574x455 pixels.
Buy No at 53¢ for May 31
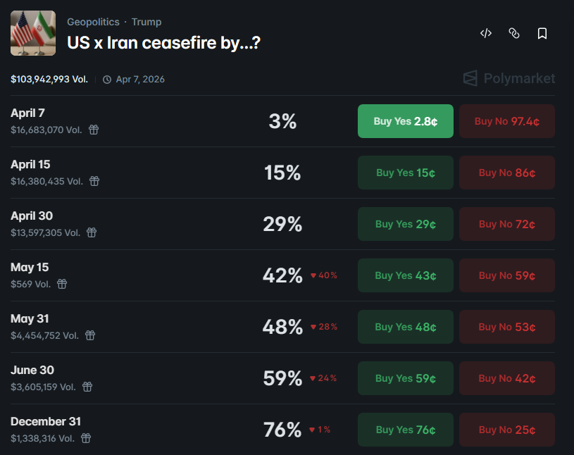pyautogui.click(x=506, y=327)
